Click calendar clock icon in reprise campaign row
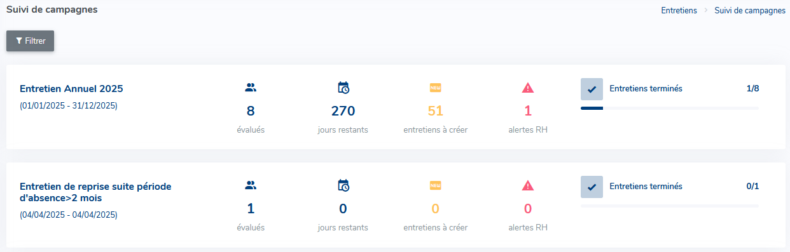Viewport: 790px width, 252px height. (343, 185)
